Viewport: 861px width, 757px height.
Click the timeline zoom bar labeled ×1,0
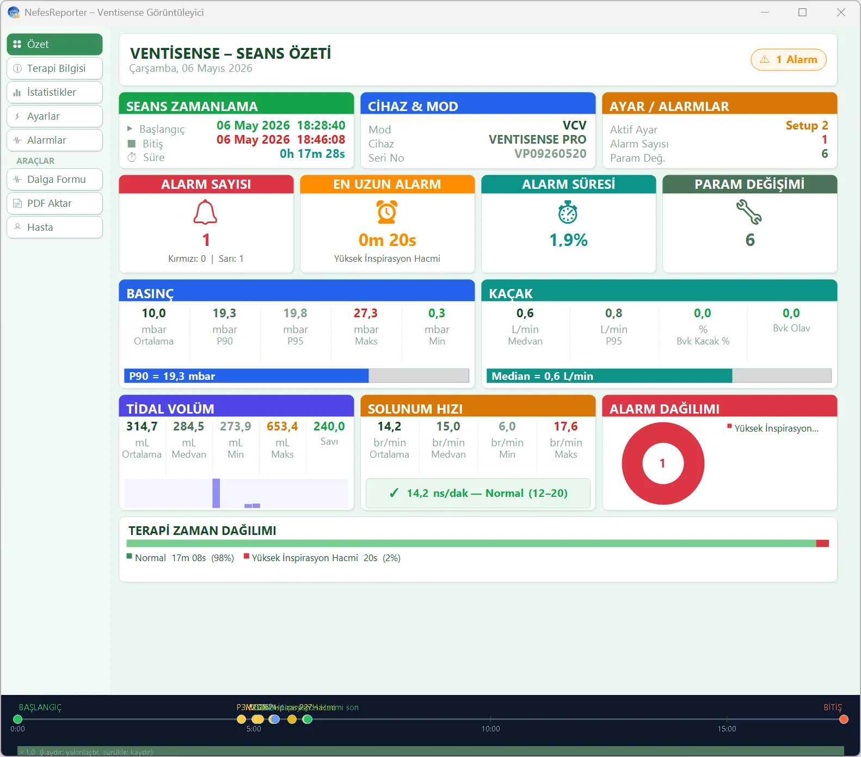[430, 751]
